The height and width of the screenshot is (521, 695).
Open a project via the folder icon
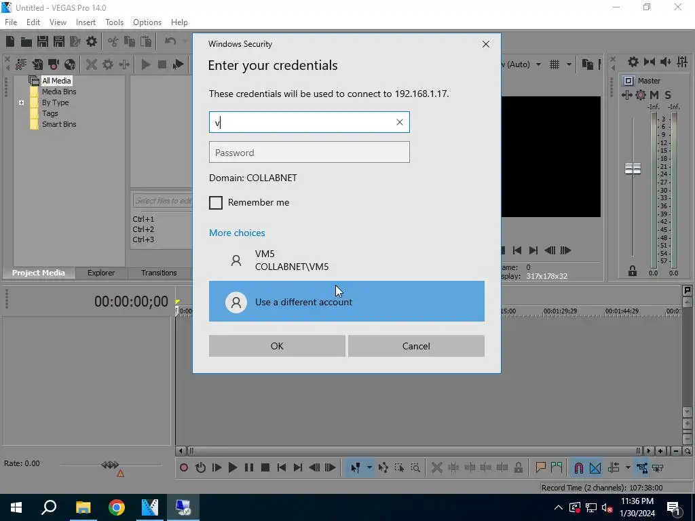tap(26, 41)
